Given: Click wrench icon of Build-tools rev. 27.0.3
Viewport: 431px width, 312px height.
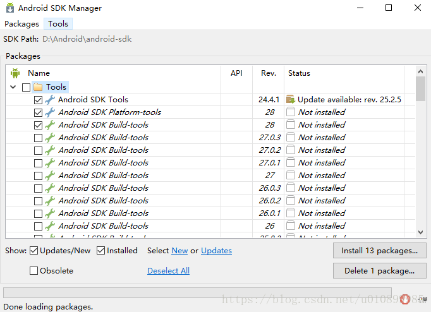Looking at the screenshot, I should [x=50, y=138].
